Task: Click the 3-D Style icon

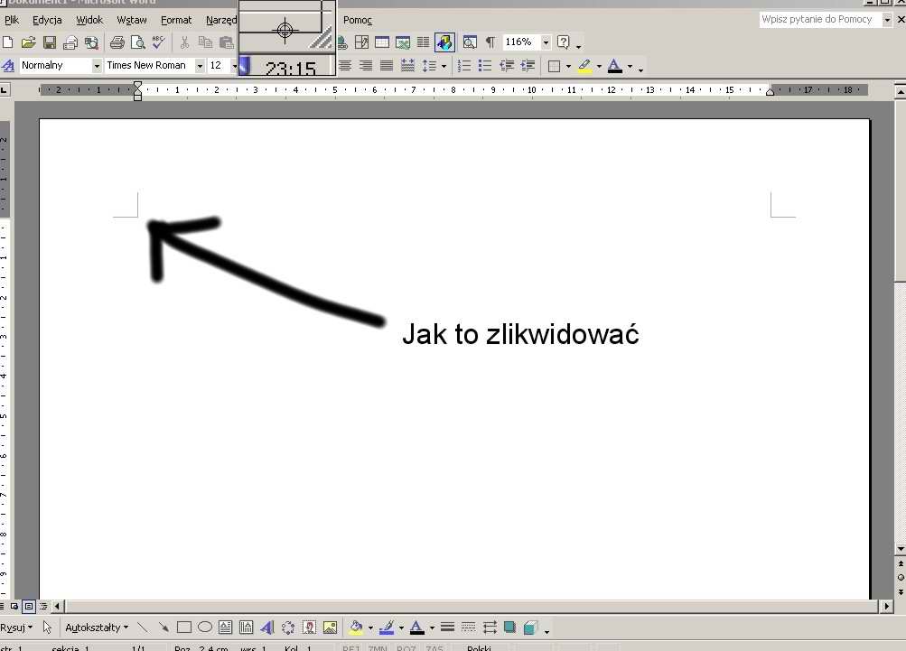Action: 530,628
